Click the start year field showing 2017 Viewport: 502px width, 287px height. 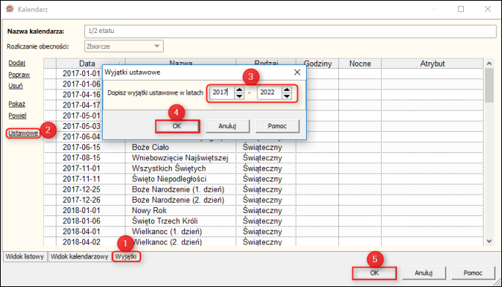222,92
